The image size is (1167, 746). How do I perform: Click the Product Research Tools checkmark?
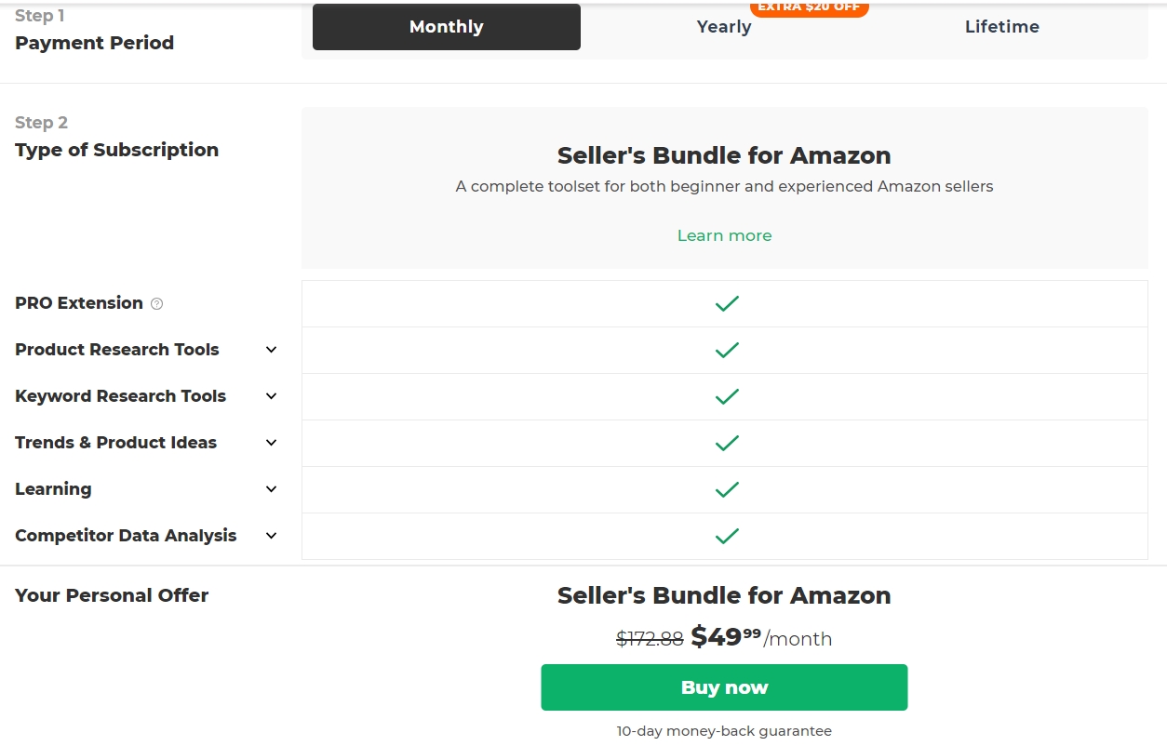(x=726, y=350)
